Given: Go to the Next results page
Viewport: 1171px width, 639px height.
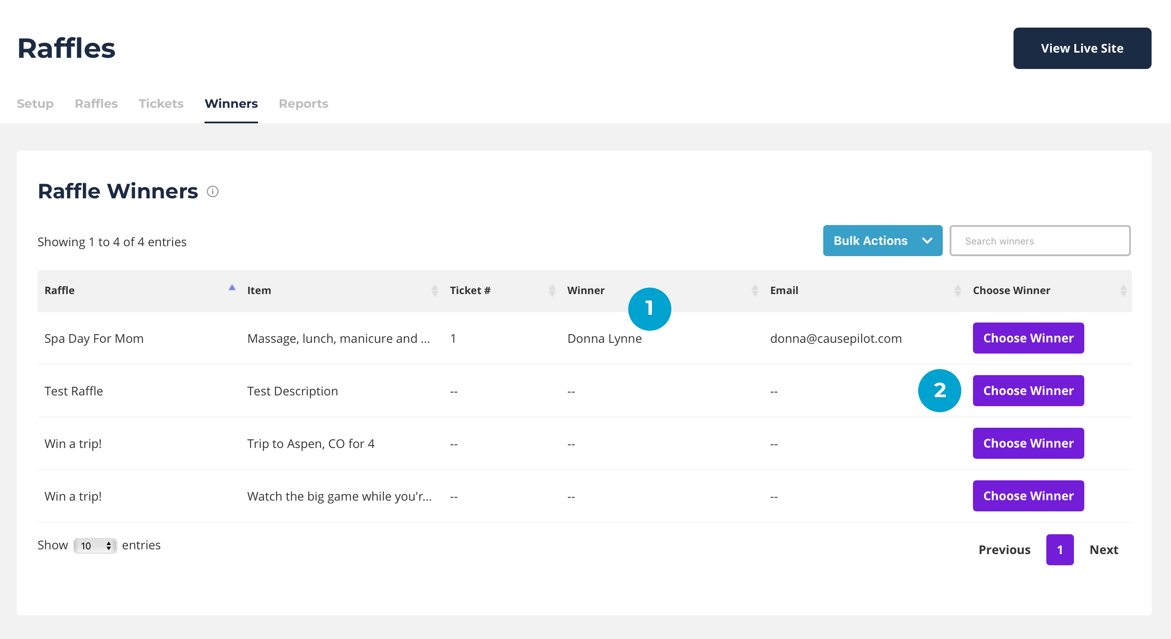Looking at the screenshot, I should click(x=1103, y=549).
